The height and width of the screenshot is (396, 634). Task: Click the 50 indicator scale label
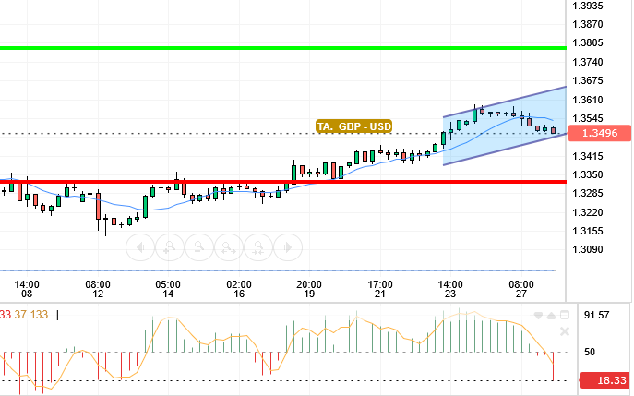[590, 352]
